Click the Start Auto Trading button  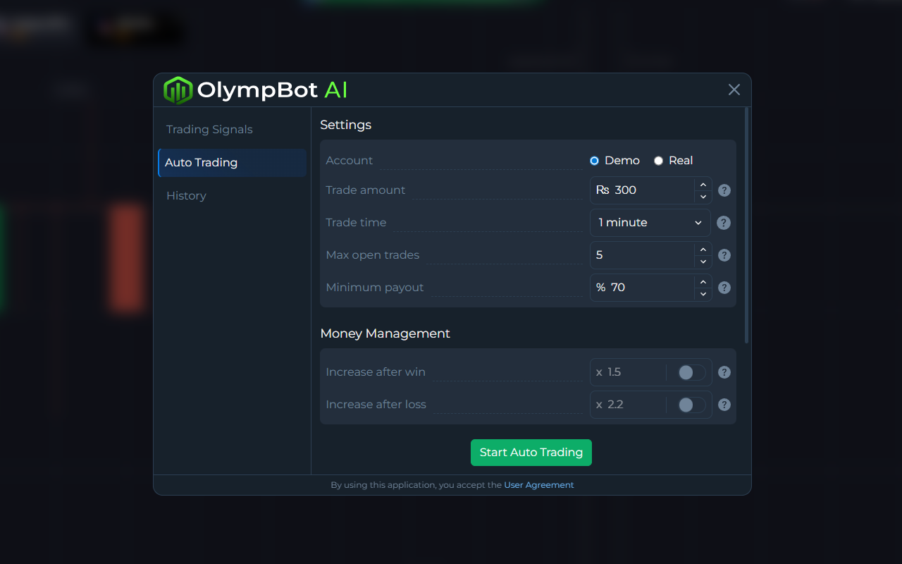click(x=531, y=453)
